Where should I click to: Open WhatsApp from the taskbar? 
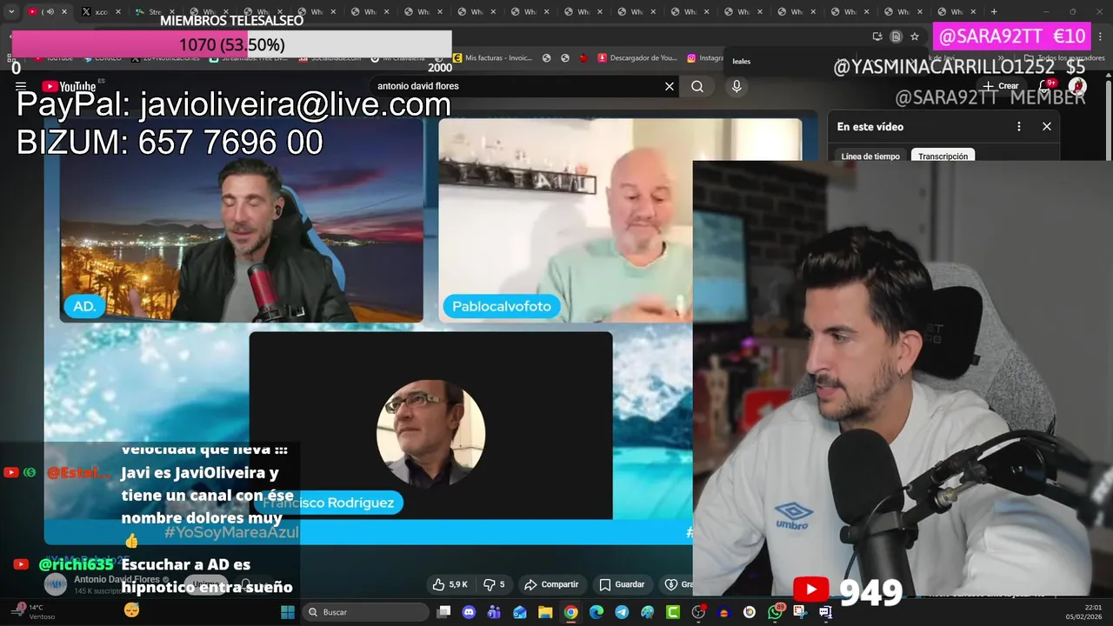pos(775,612)
